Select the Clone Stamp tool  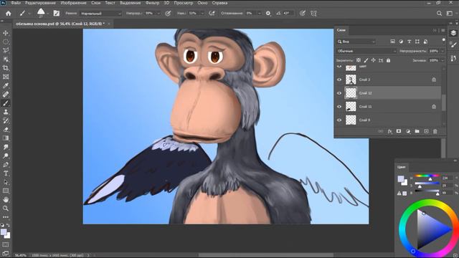pos(6,112)
